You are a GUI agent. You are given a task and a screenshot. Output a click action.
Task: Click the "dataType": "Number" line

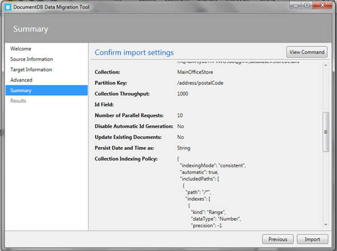(x=216, y=219)
